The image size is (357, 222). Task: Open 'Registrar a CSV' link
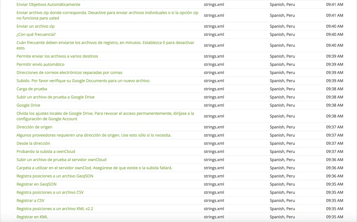point(30,201)
